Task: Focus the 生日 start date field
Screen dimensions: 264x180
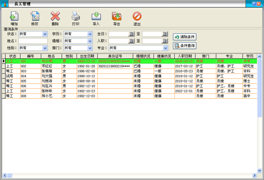Action: [x=119, y=34]
